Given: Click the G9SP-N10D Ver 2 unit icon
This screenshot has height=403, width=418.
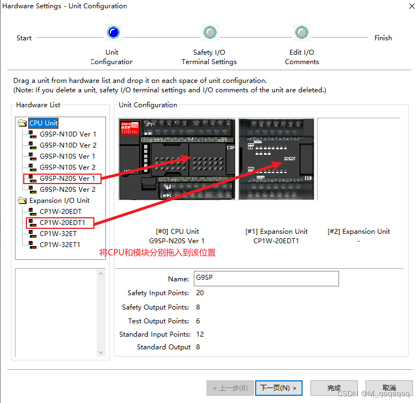Looking at the screenshot, I should 33,145.
